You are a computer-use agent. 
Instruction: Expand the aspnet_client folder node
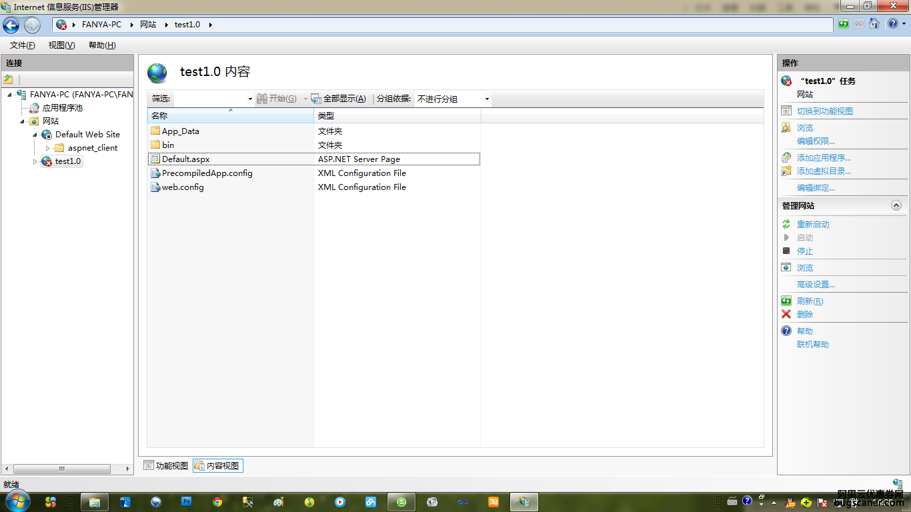[x=47, y=148]
